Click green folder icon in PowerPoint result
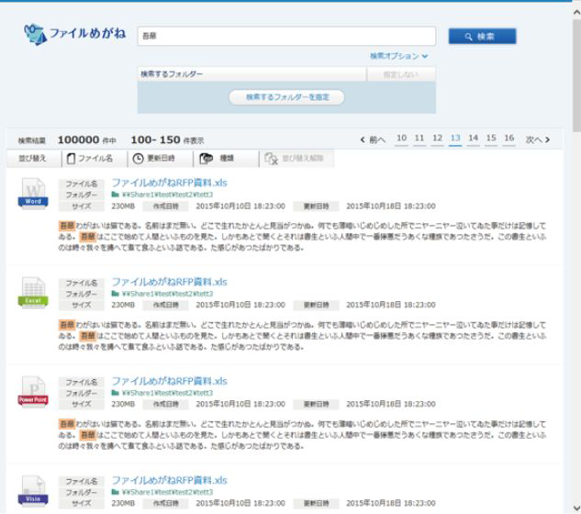The image size is (581, 514). [116, 393]
